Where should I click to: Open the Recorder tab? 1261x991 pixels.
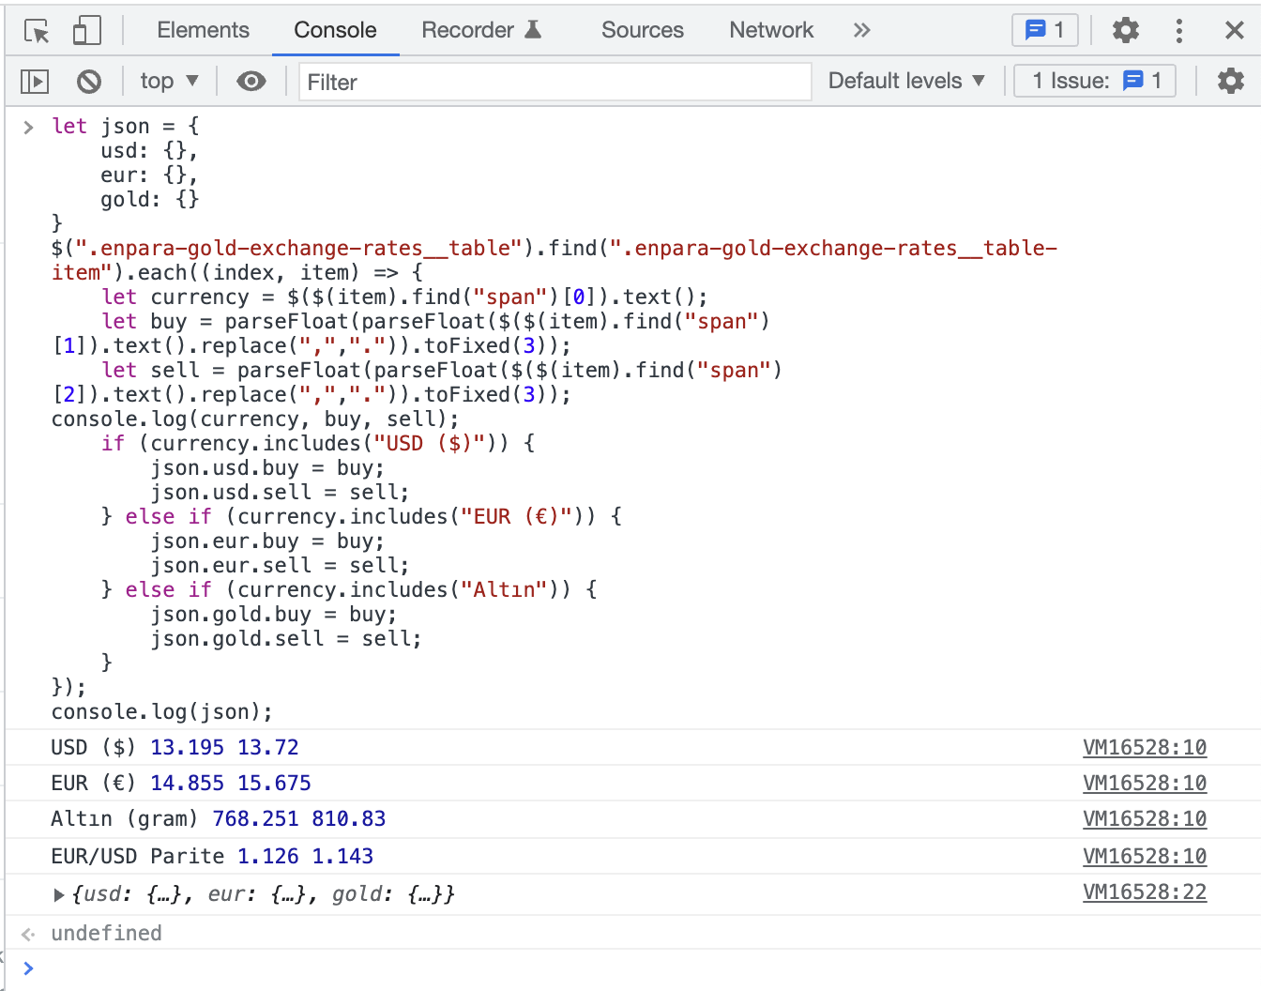481,30
